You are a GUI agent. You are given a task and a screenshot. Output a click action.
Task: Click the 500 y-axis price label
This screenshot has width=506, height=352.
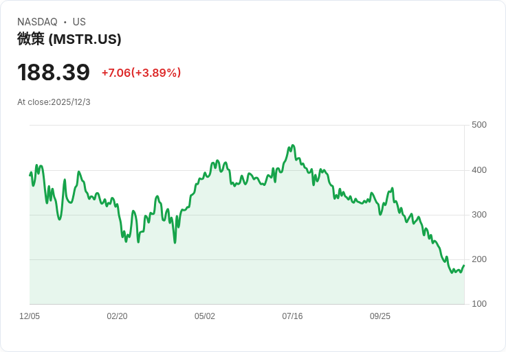tap(479, 125)
